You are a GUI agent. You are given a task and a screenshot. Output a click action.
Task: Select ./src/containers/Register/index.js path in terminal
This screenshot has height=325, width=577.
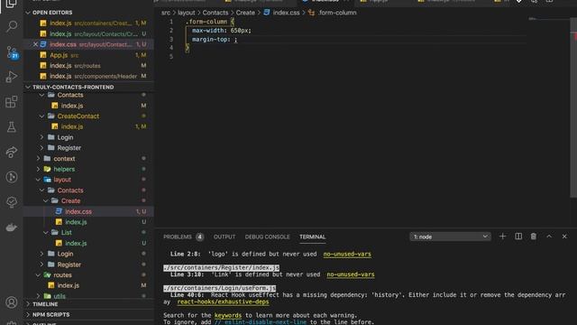221,267
